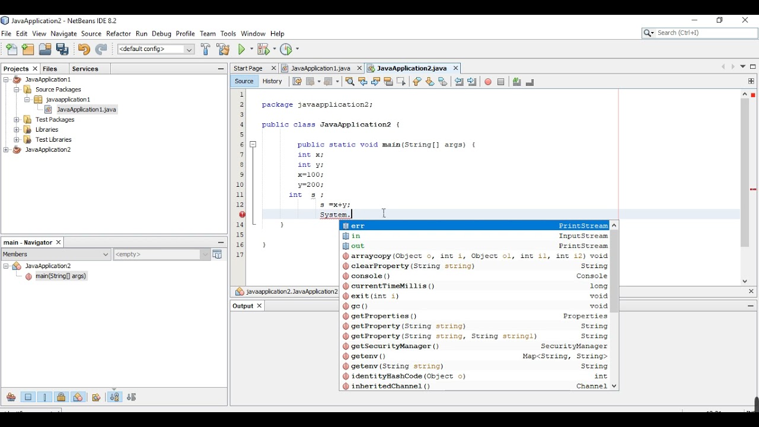Click the New Project icon

coord(28,50)
